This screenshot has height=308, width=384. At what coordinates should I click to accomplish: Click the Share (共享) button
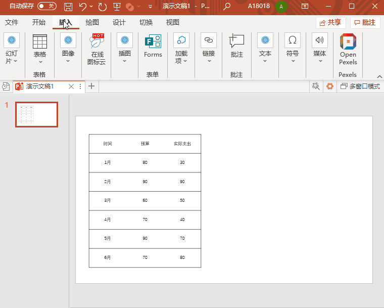click(330, 22)
